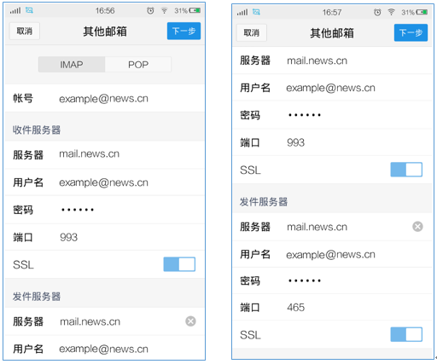Tap the Wi-Fi icon in right status bar
Screen dimensions: 437x364
(391, 12)
